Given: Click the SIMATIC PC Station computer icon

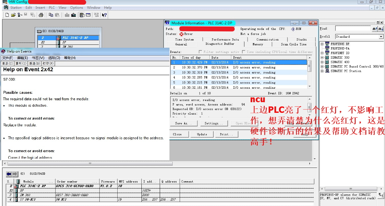Looking at the screenshot, I should pos(327,71).
